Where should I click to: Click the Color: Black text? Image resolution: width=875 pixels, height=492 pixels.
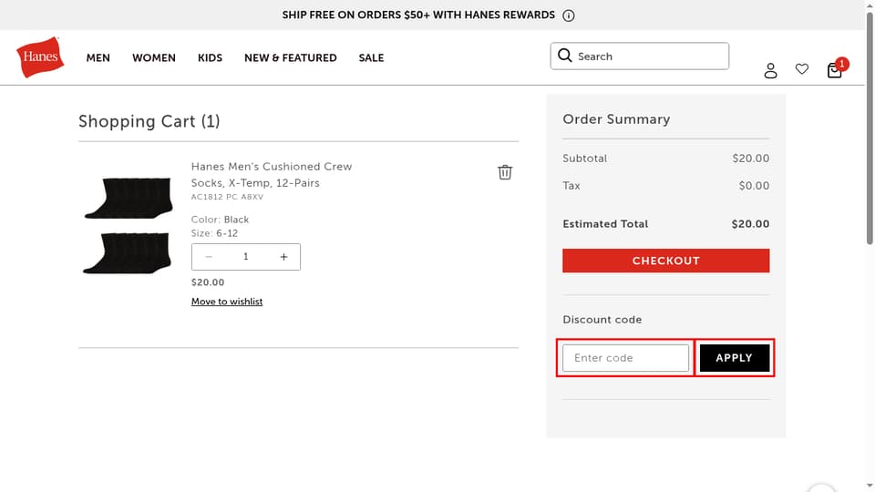coord(220,220)
